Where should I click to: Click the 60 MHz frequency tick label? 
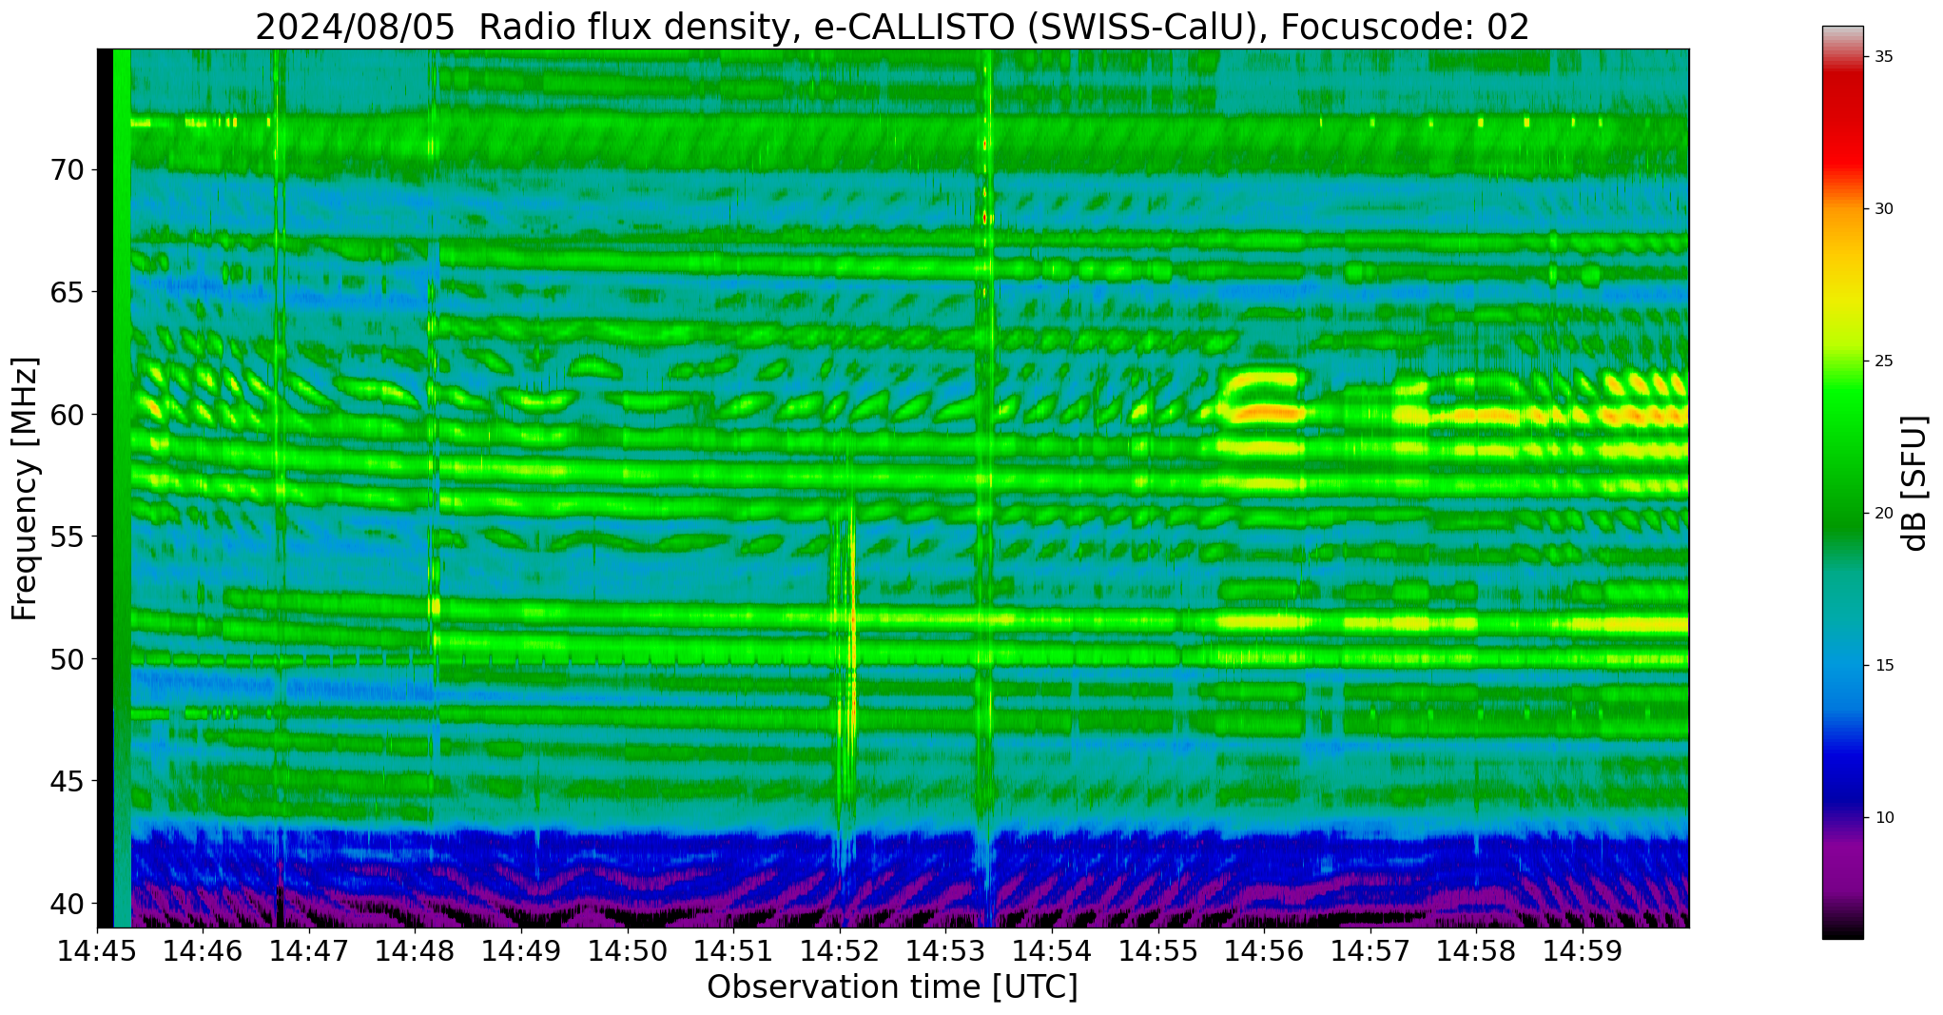(x=67, y=415)
